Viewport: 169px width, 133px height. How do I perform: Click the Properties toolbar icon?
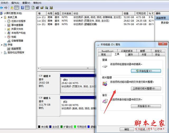(37, 8)
